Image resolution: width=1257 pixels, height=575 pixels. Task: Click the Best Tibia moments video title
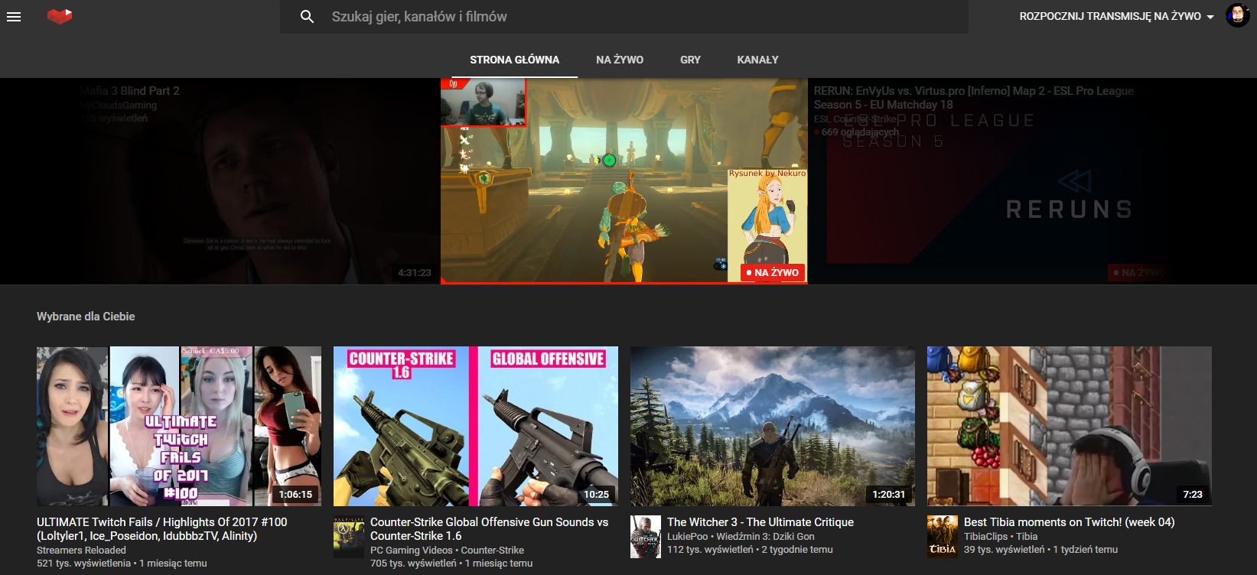pyautogui.click(x=1069, y=522)
